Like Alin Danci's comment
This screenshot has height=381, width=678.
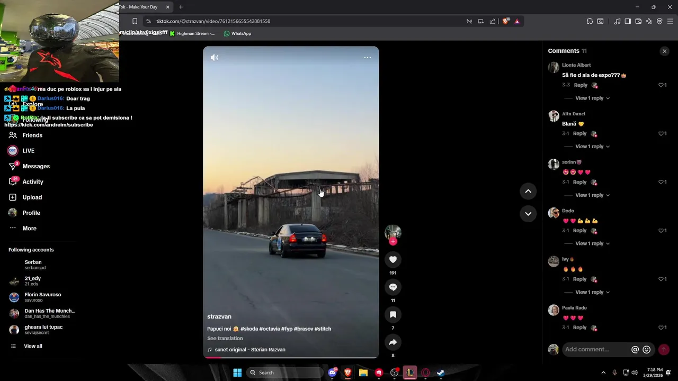(661, 133)
